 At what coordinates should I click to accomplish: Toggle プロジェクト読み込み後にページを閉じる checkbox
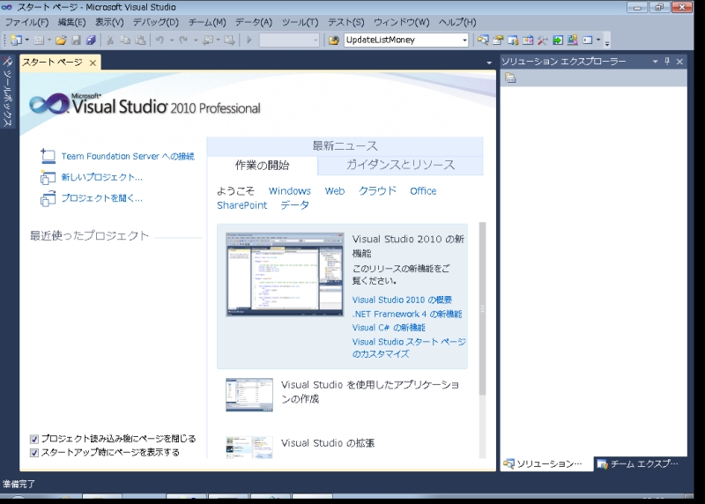pos(34,438)
